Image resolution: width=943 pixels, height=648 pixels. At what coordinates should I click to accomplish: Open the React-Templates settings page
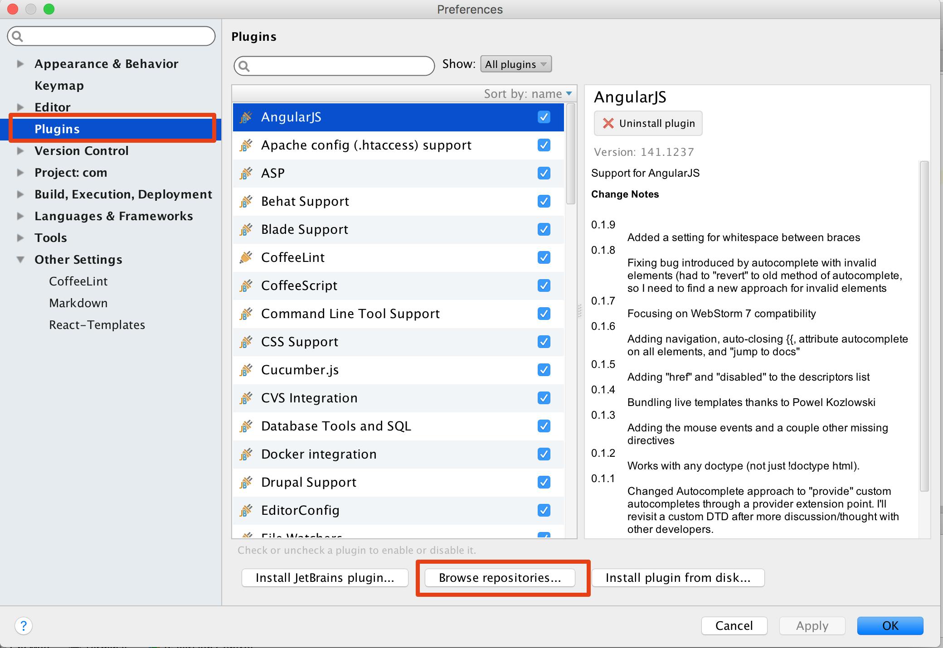97,325
